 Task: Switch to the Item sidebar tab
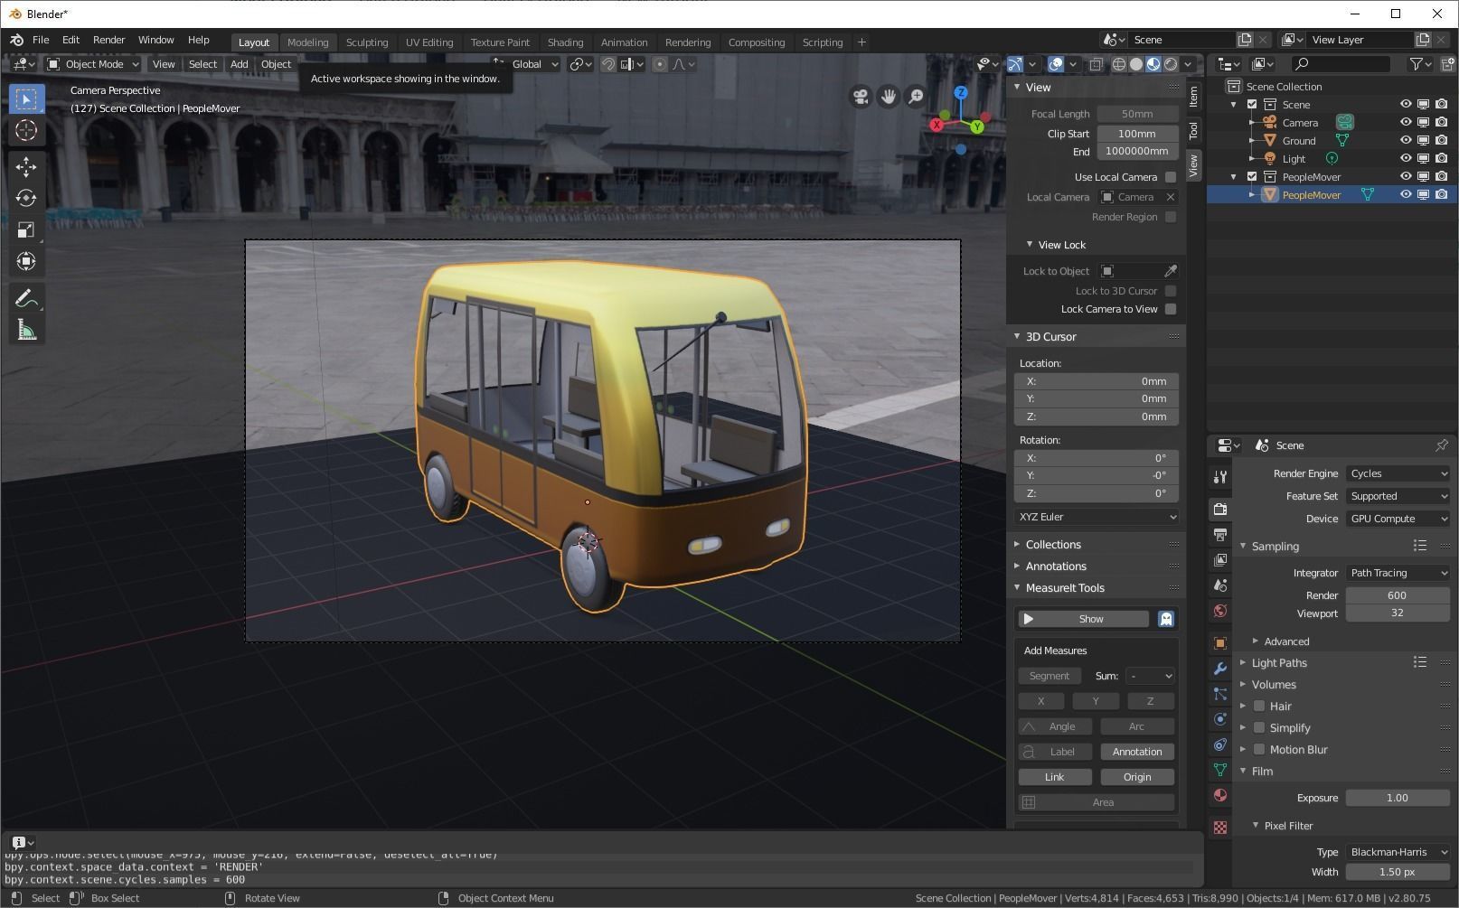(1193, 96)
